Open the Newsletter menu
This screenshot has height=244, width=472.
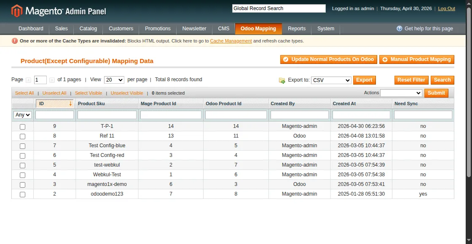tap(194, 29)
